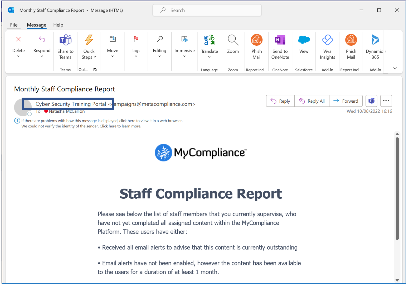Click the Salesforce View cloud icon

304,40
